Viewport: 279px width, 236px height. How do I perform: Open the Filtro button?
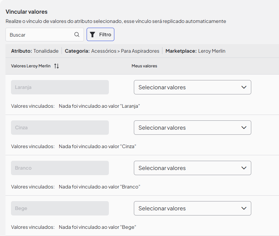click(100, 35)
